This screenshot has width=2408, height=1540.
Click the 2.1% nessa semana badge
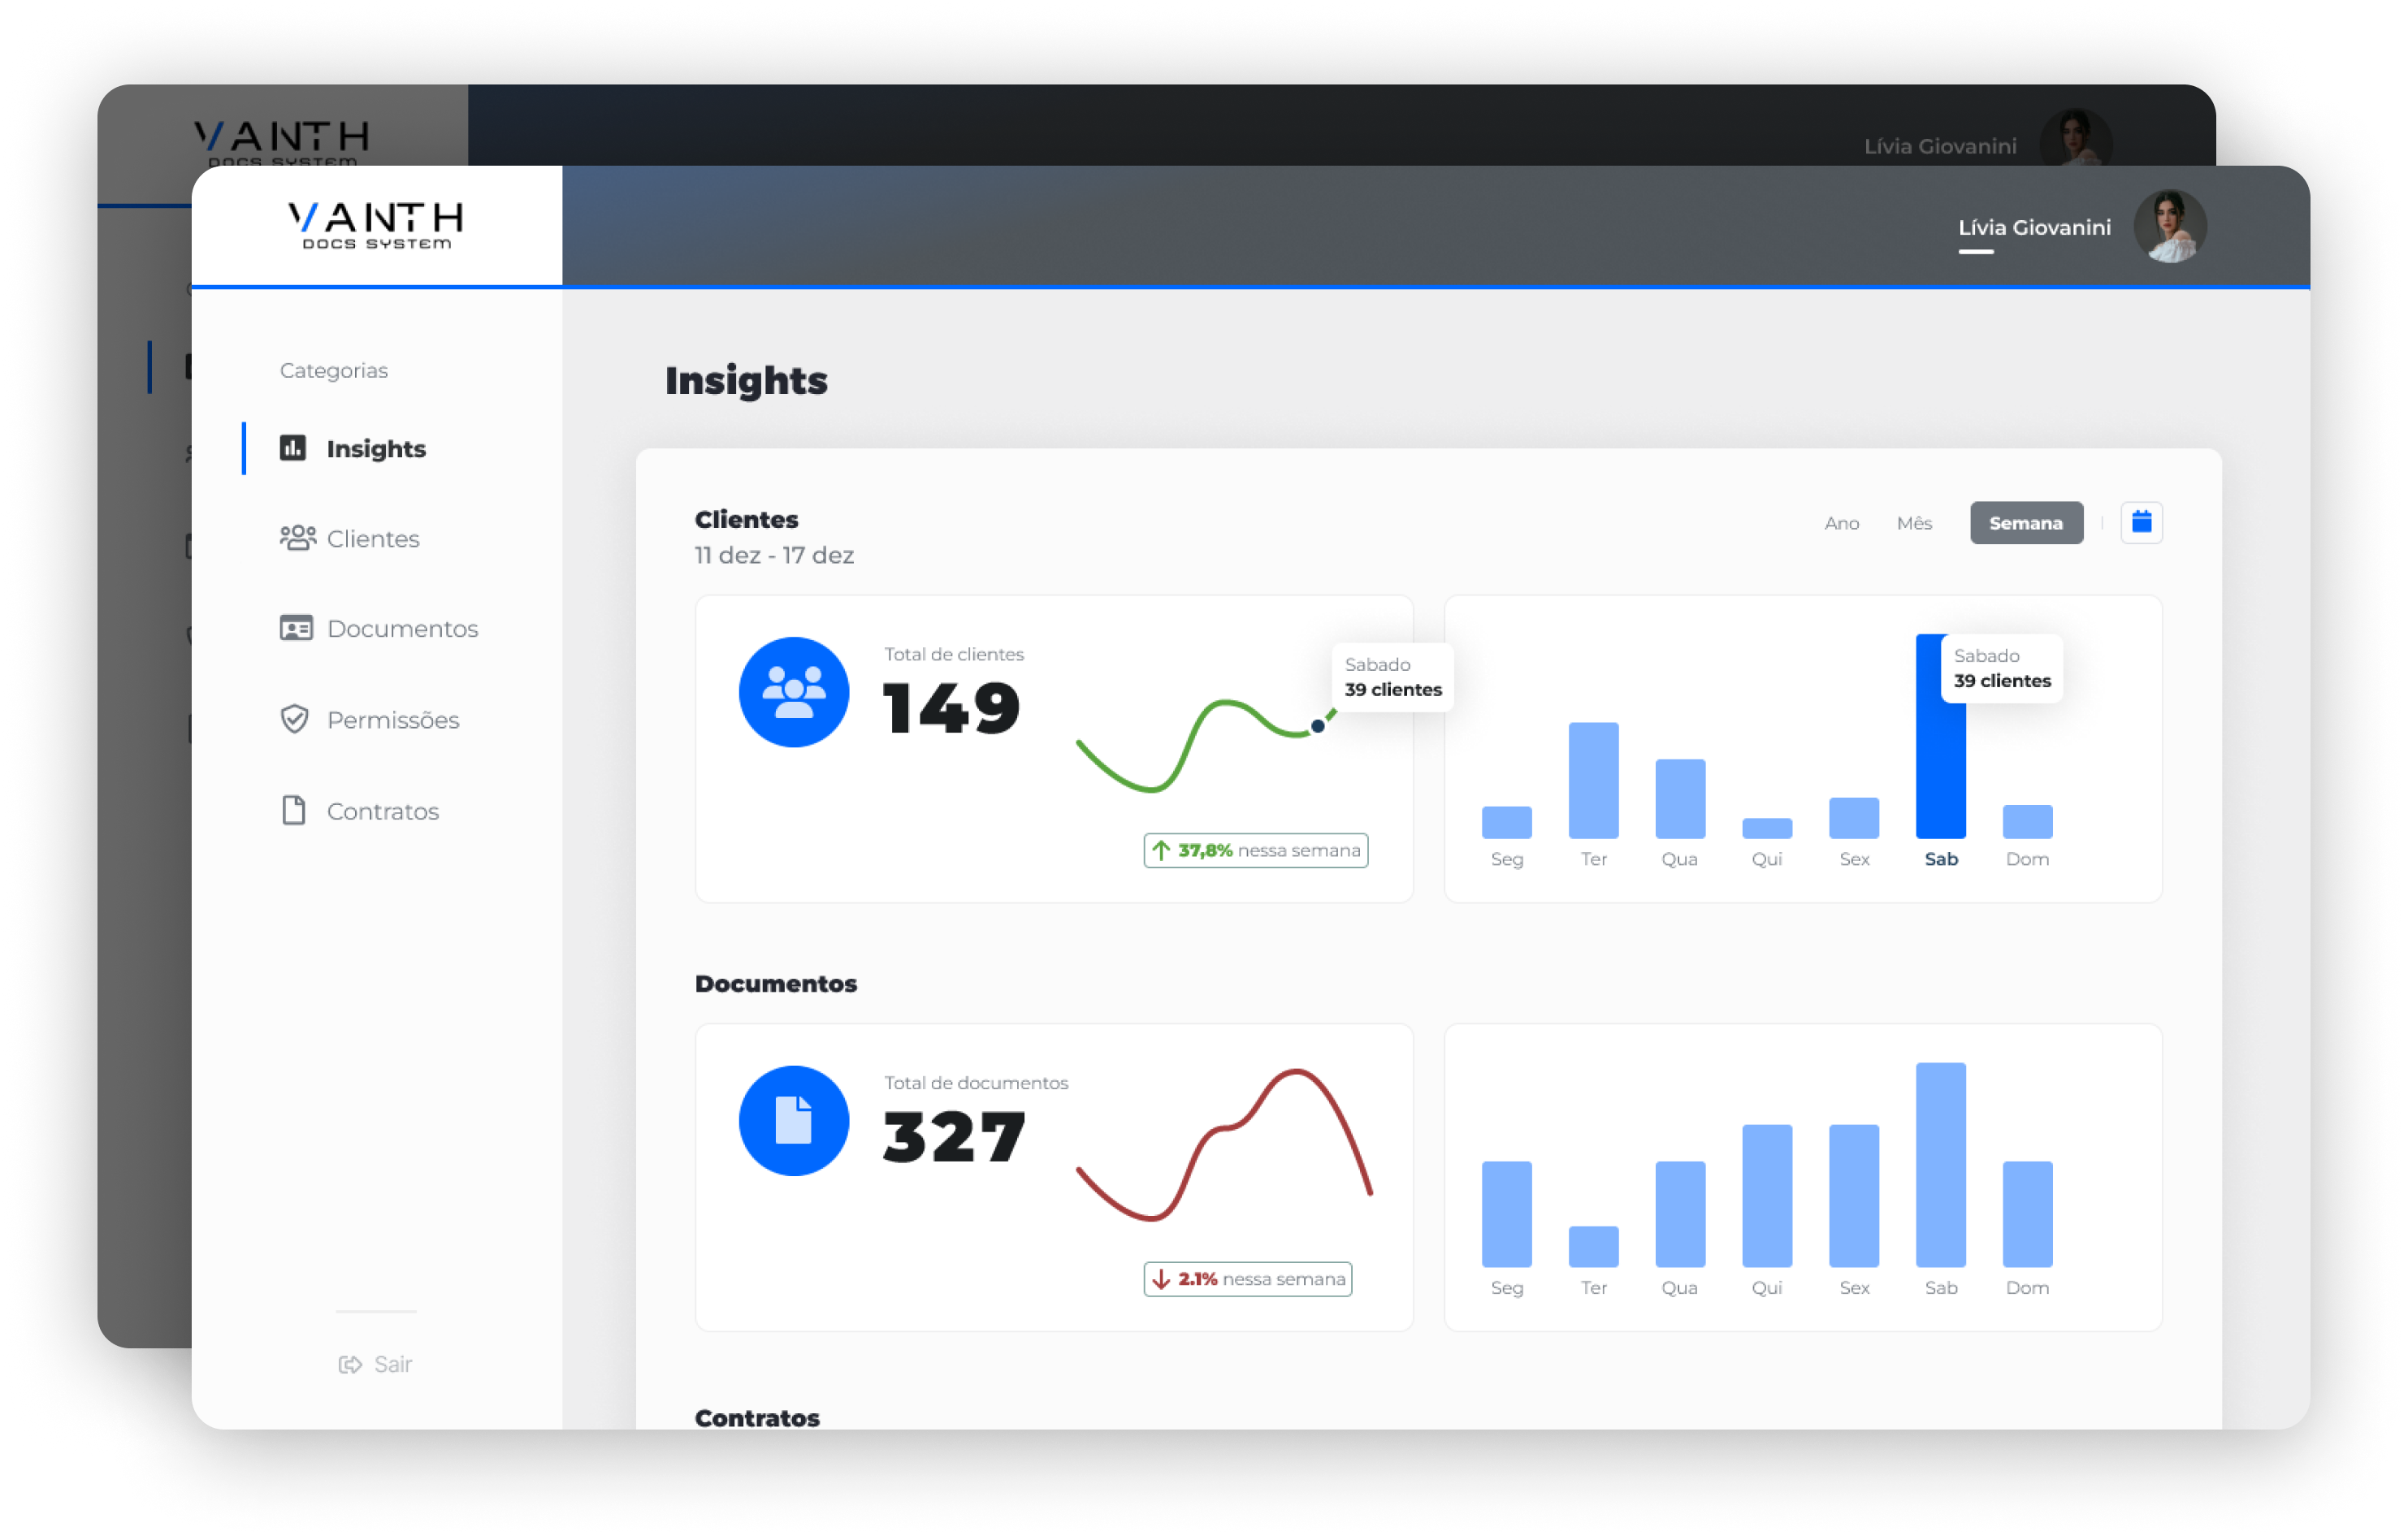(1248, 1279)
